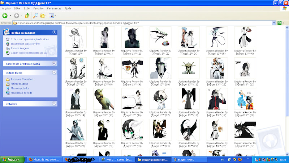Screen dimensions: 289x163
Task: Go back with the green Back arrow
Action: (x=5, y=16)
